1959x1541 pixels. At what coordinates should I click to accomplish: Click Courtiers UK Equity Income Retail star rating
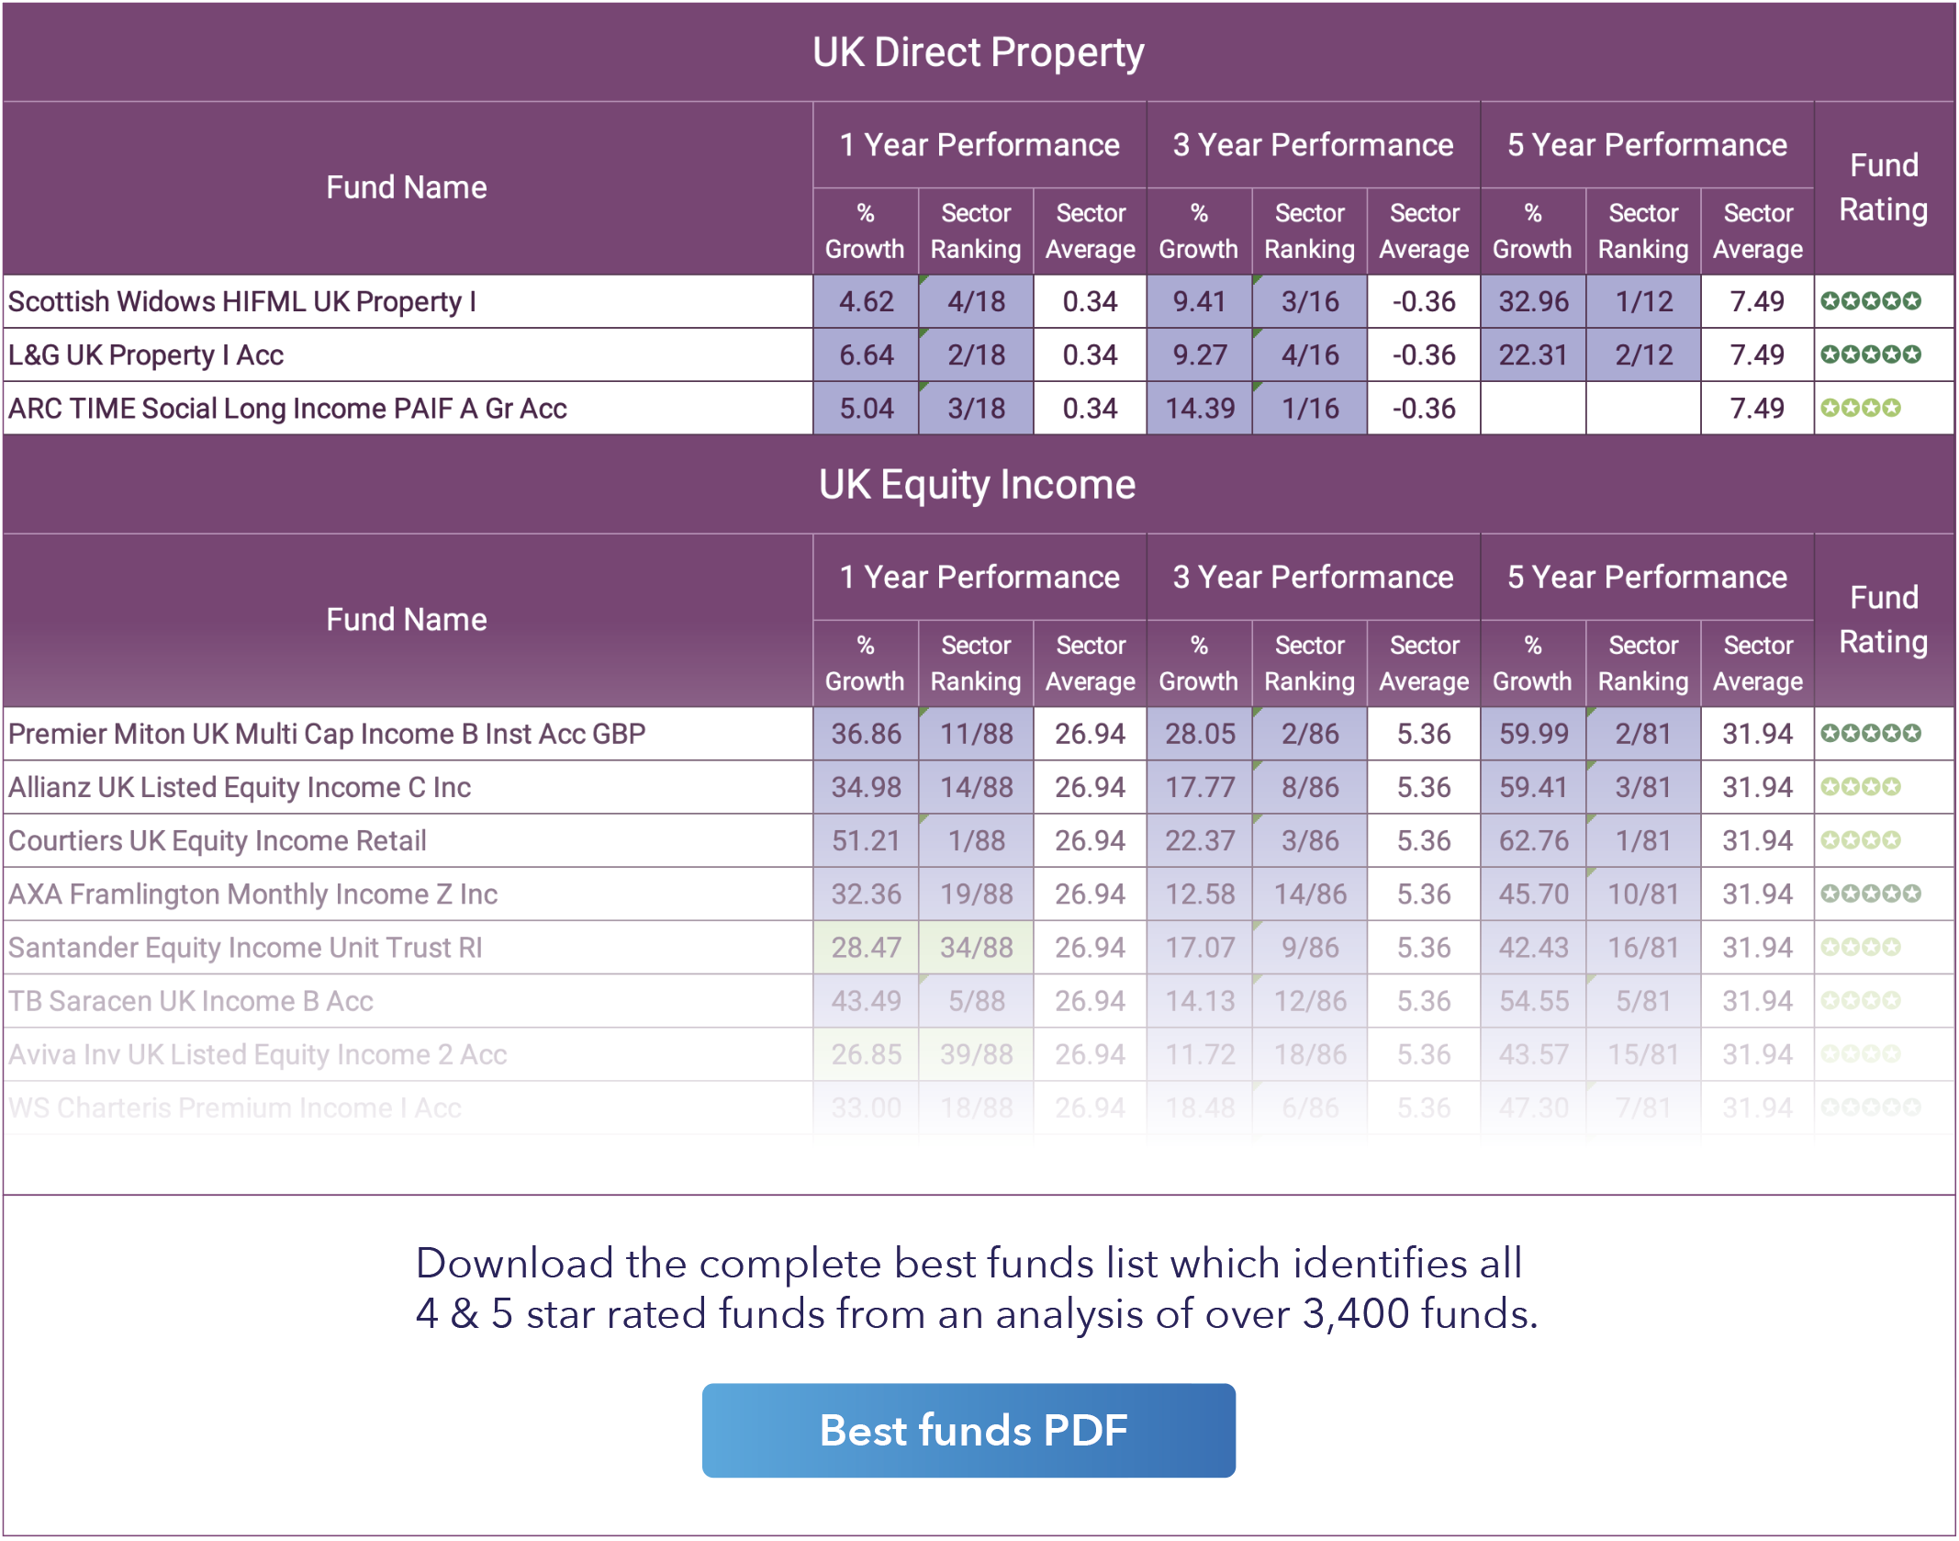[1860, 840]
